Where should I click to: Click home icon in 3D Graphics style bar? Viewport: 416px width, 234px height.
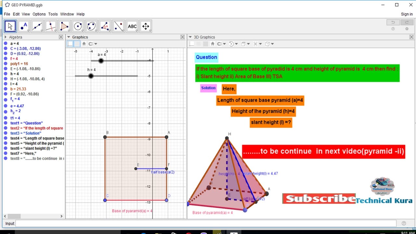[213, 44]
